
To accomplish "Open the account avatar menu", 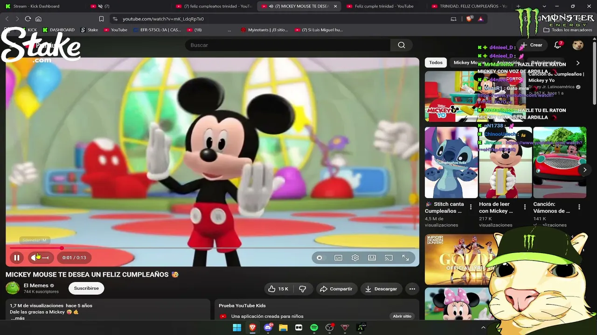I will click(578, 45).
